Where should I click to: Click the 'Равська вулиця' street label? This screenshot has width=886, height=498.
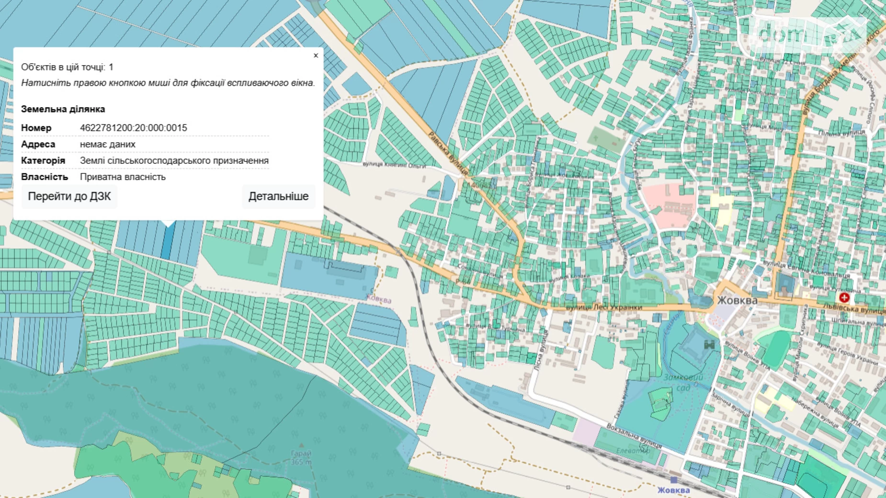click(448, 153)
